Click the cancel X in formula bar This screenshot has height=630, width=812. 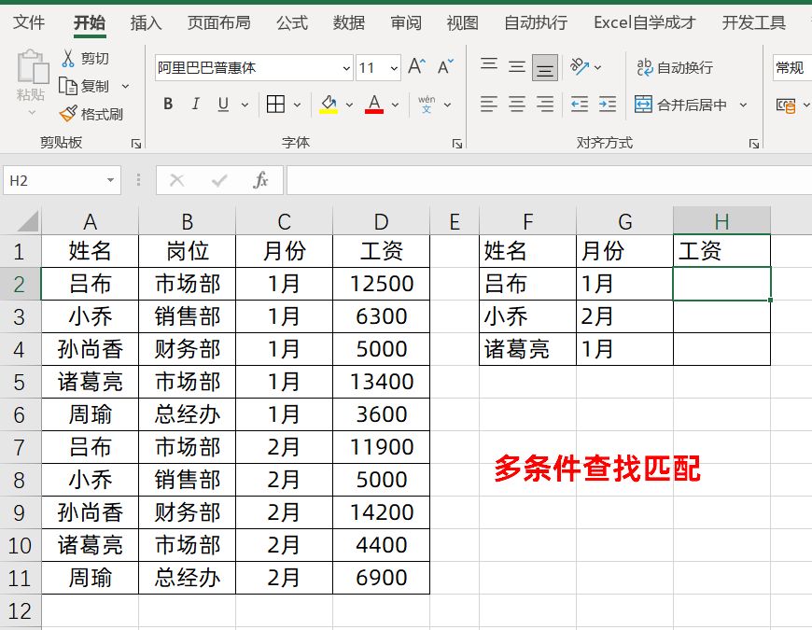176,180
